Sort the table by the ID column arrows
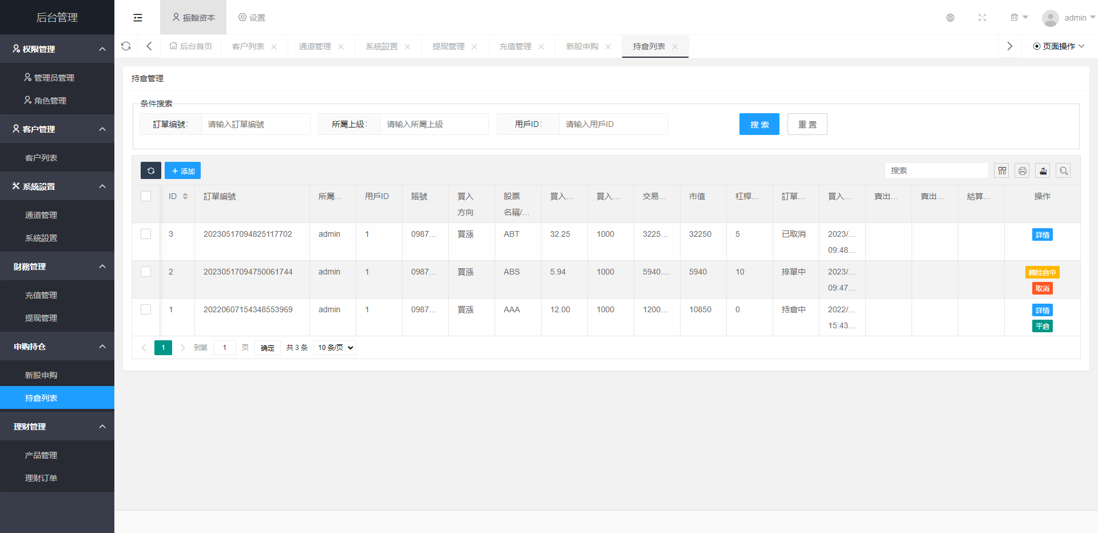Viewport: 1098px width, 533px height. pyautogui.click(x=185, y=196)
